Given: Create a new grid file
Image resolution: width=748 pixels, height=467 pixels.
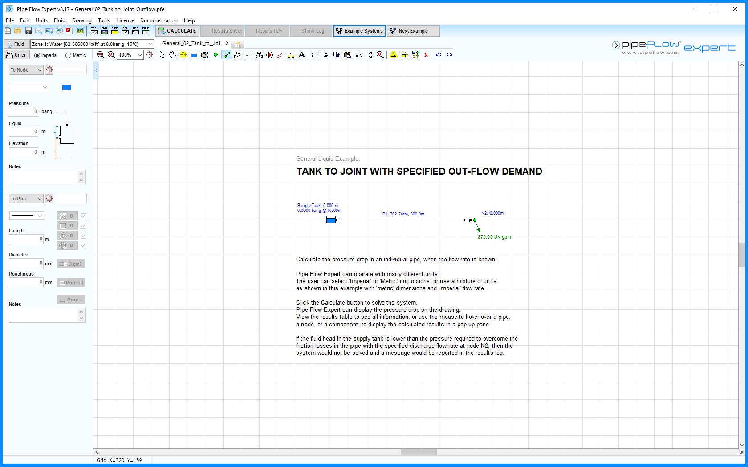Looking at the screenshot, I should click(8, 31).
